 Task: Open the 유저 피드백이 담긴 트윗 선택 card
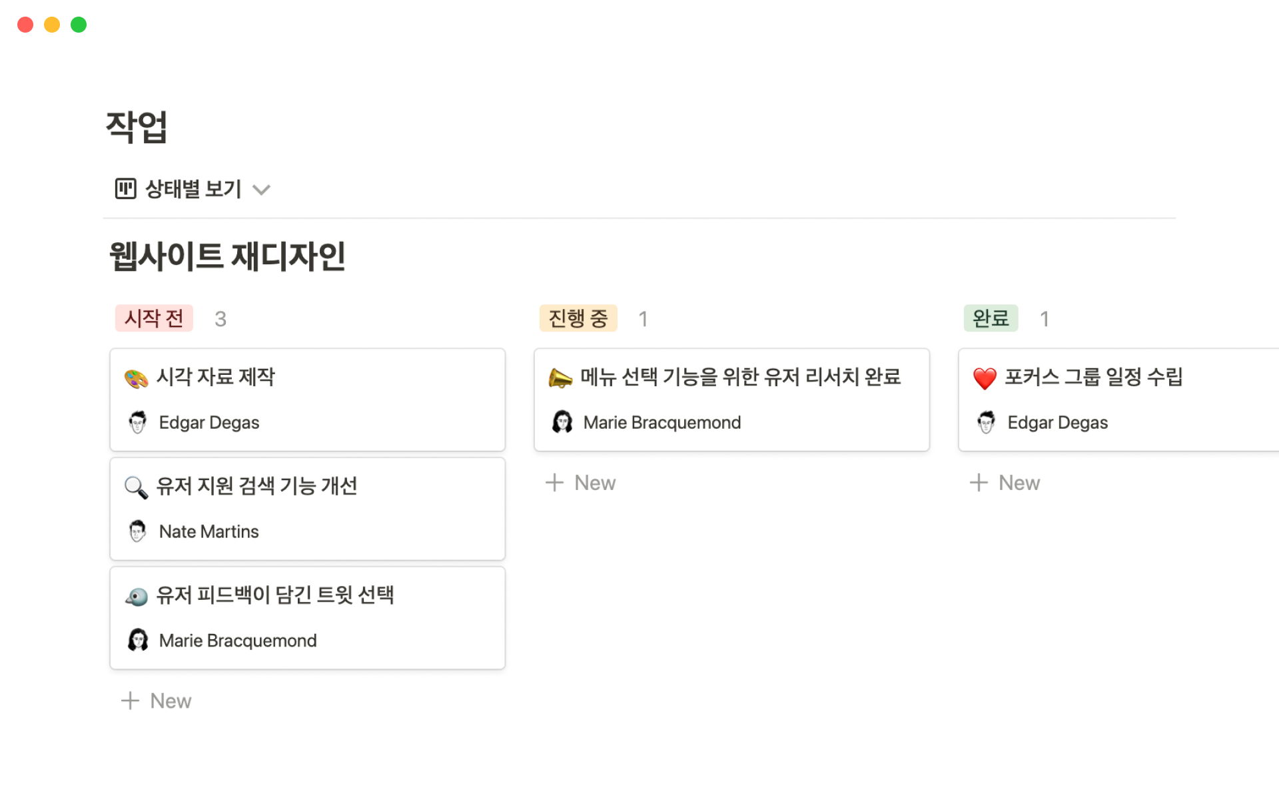(275, 595)
